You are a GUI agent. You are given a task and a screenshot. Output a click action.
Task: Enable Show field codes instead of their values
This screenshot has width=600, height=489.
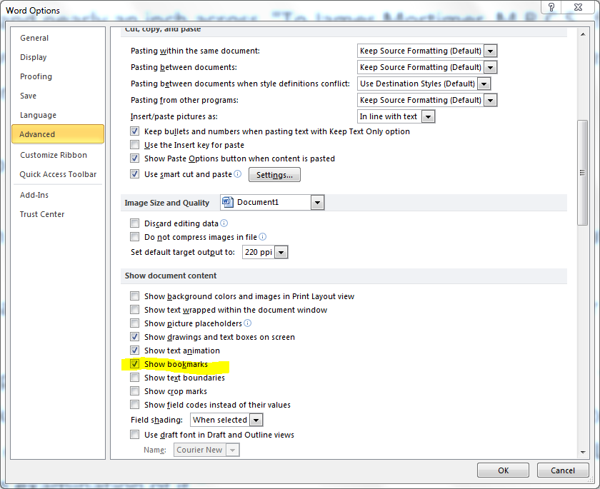(135, 405)
